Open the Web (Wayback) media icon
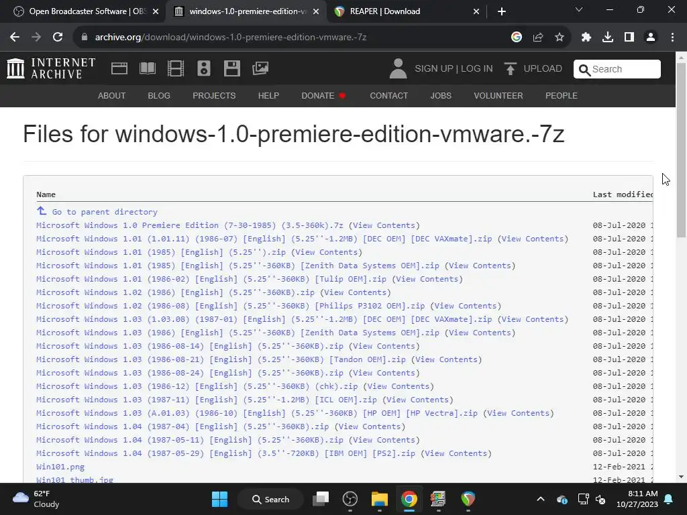This screenshot has width=687, height=515. (119, 68)
